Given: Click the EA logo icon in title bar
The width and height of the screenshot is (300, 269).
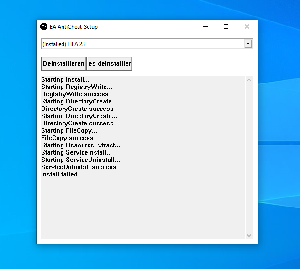Looking at the screenshot, I should pos(44,26).
